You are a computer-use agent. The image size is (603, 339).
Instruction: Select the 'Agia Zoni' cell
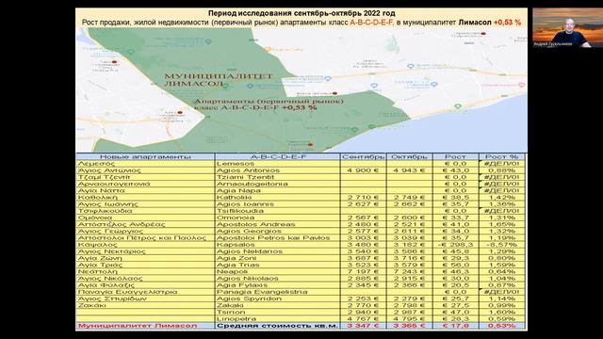(278, 258)
